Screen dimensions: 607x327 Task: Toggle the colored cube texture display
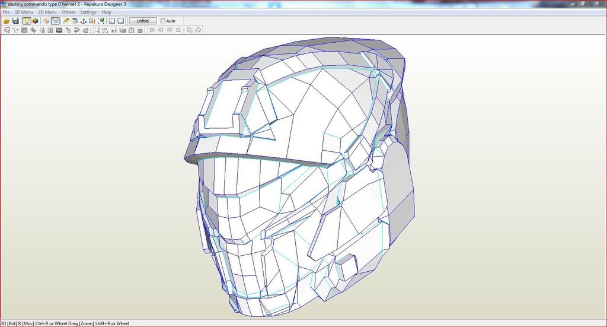(35, 21)
